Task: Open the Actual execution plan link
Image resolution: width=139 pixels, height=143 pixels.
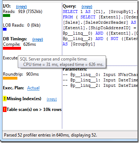Action: coord(33,88)
